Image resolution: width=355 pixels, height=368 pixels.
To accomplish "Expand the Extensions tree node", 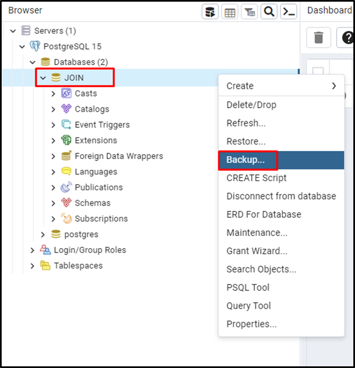I will coord(53,140).
